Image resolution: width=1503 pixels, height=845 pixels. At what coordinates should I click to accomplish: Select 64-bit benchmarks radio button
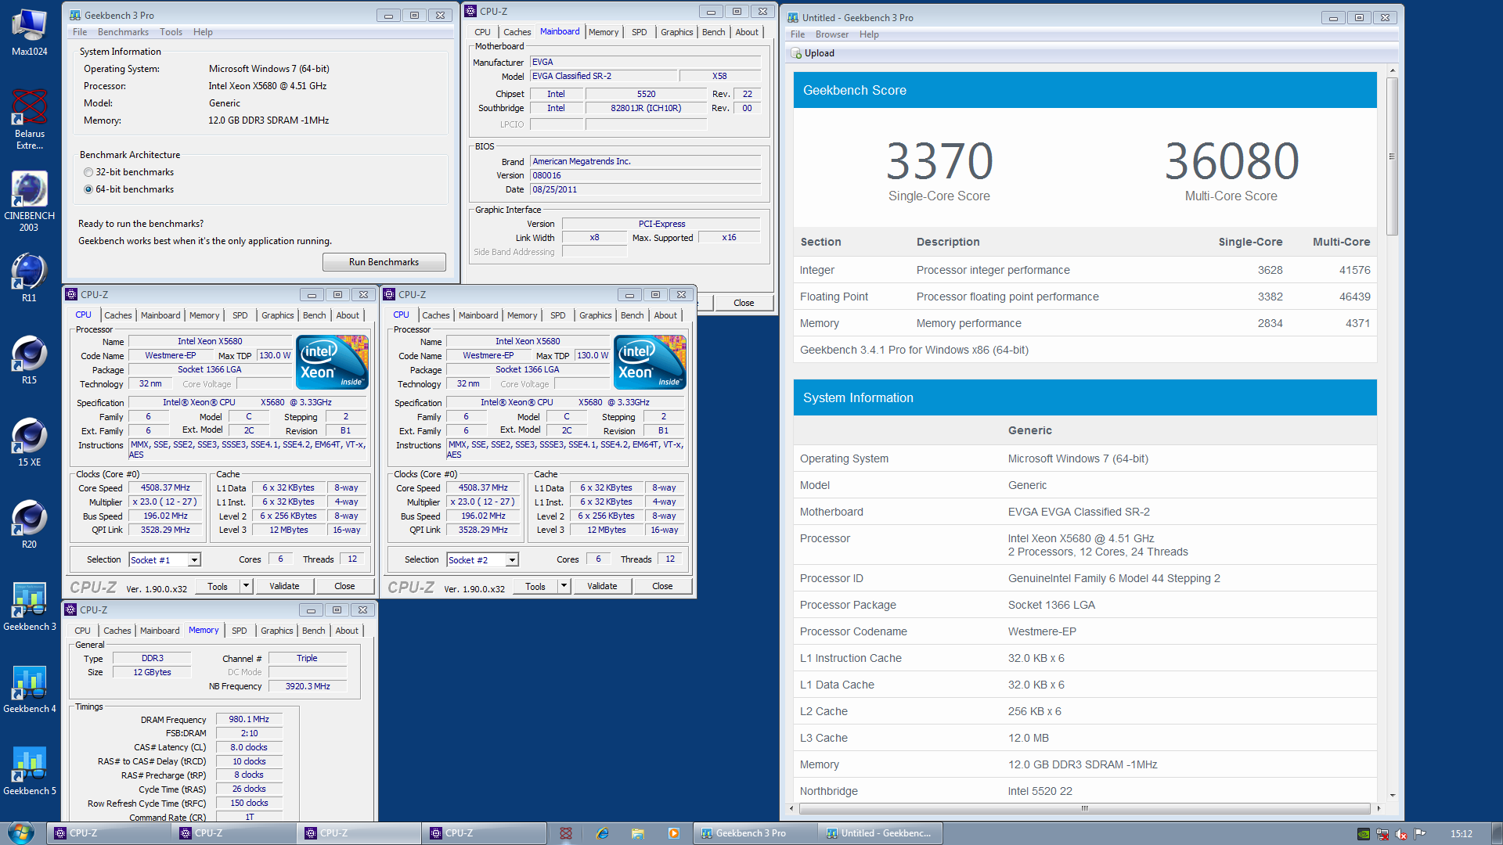click(x=88, y=189)
